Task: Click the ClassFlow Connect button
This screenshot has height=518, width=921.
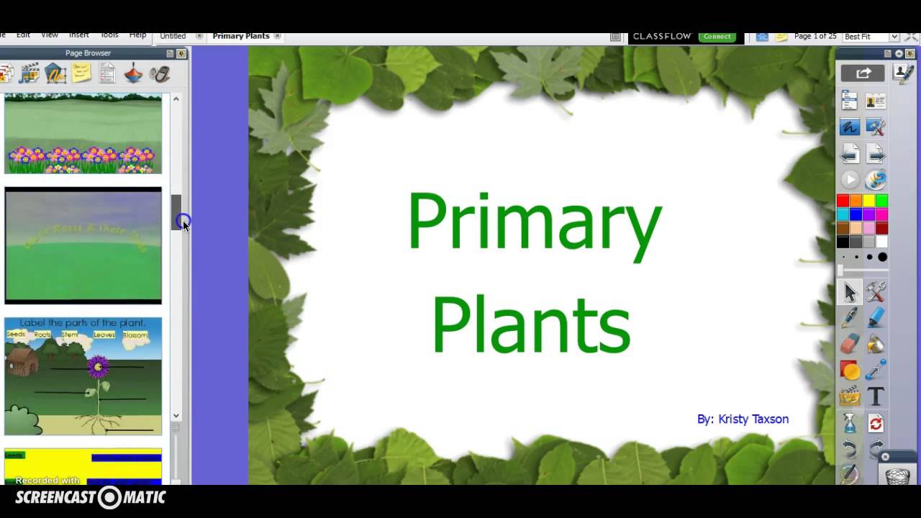Action: coord(717,36)
